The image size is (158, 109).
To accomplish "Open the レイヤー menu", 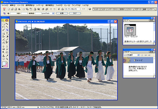I will coord(40,5).
